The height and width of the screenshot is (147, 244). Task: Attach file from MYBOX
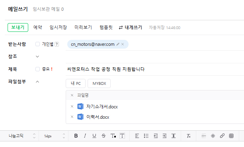pos(99,84)
